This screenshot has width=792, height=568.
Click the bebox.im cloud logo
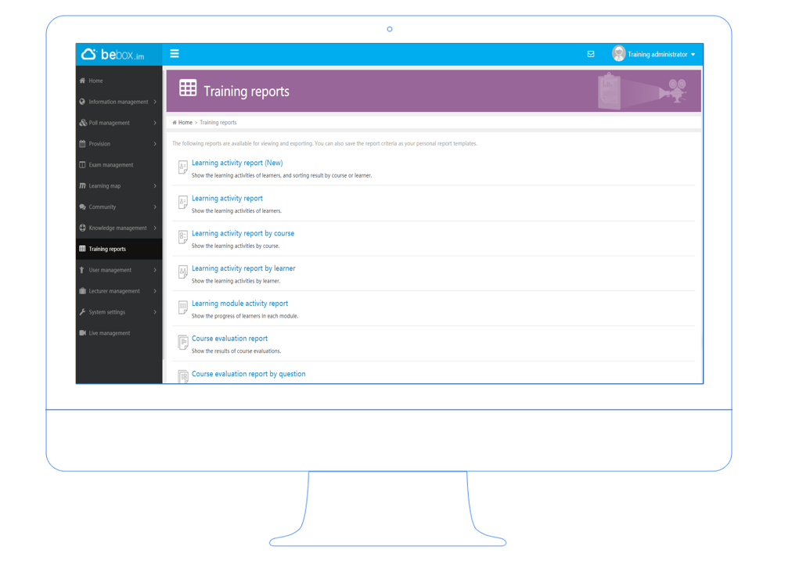click(113, 55)
